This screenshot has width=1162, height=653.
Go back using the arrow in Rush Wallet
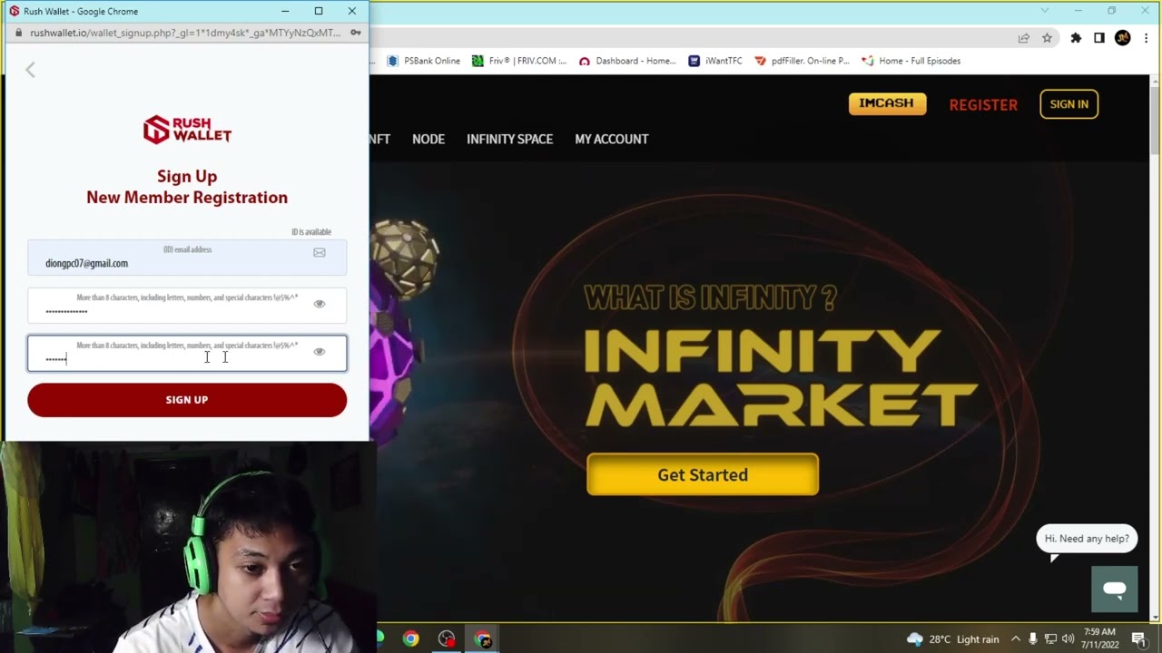[30, 70]
